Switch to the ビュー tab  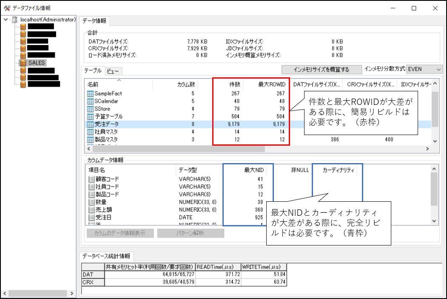113,71
